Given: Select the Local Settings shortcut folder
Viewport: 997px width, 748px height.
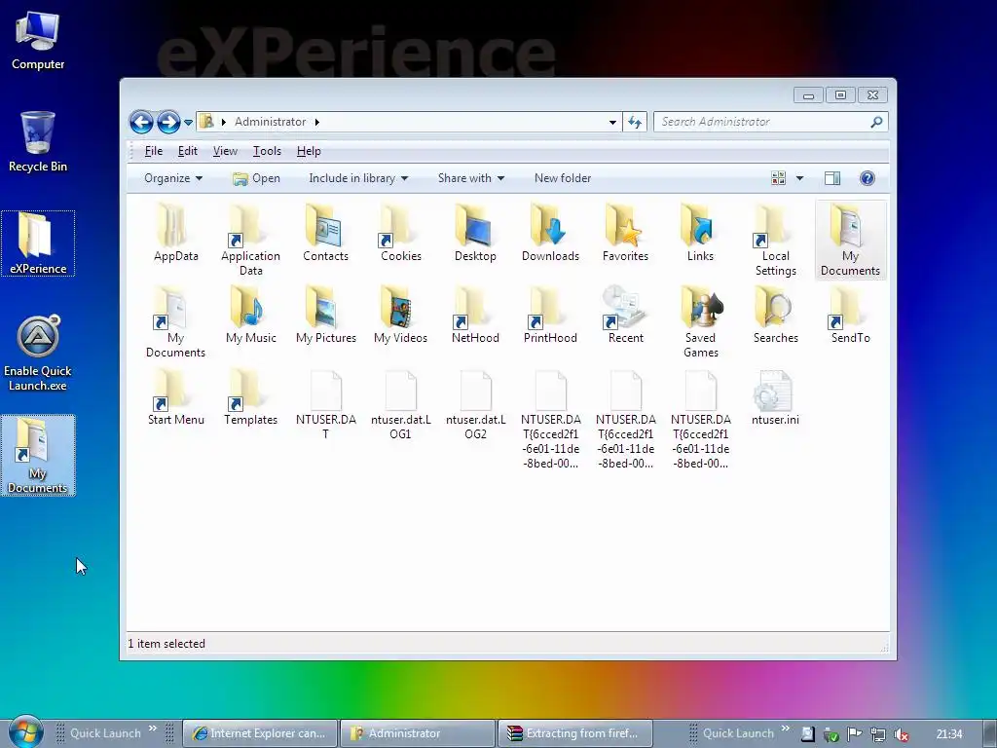Looking at the screenshot, I should point(775,240).
